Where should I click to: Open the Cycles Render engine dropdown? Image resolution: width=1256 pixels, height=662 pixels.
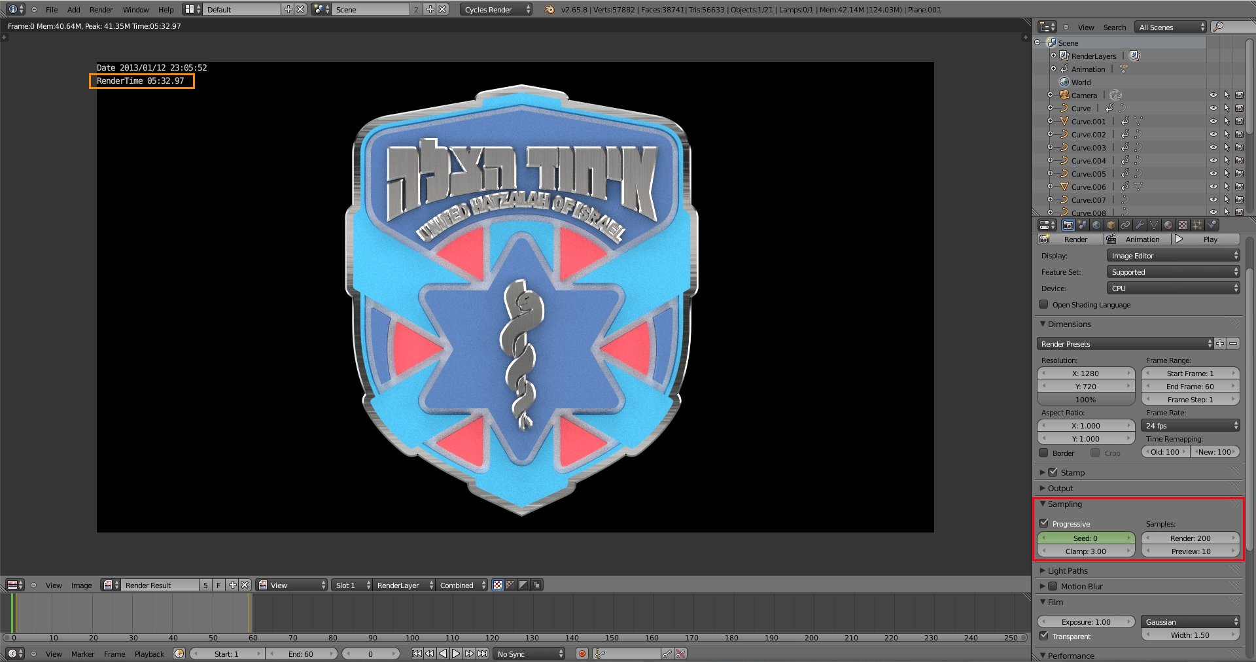pos(497,9)
